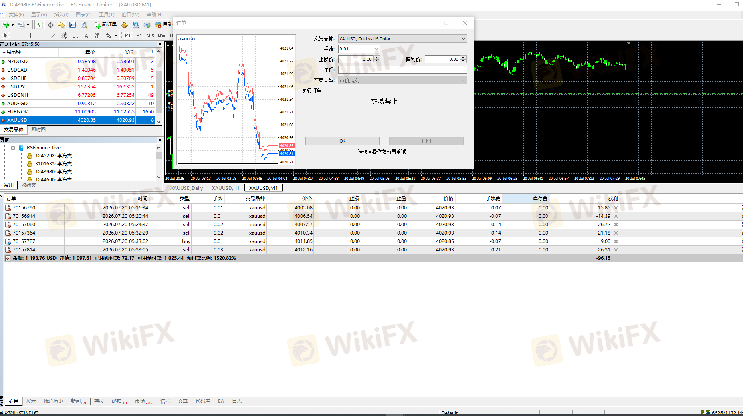The image size is (743, 416).
Task: Select the Fibonacci retracement tool
Action: click(75, 36)
